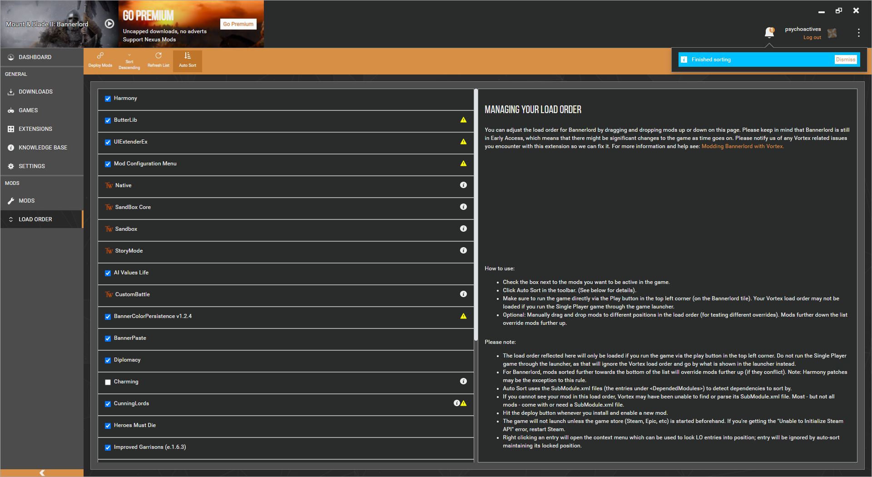Click the TaleWorlds logo beside Native
This screenshot has height=477, width=872.
tap(109, 185)
